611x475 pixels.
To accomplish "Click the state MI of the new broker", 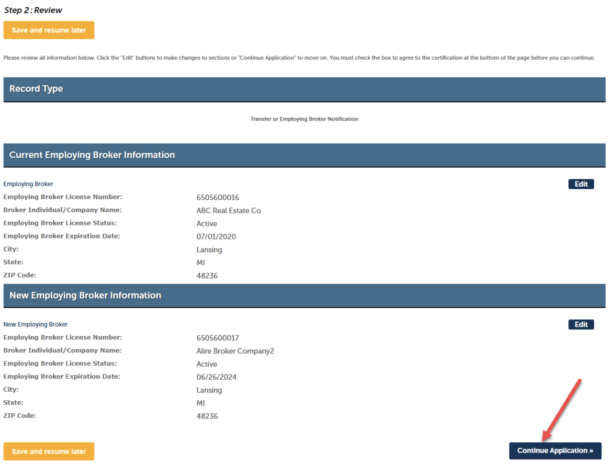I will (x=201, y=404).
